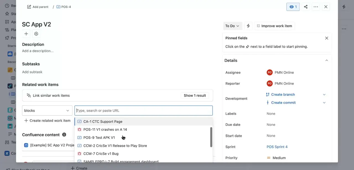Select POS-9 Test APK V1 suggestion

(x=142, y=137)
